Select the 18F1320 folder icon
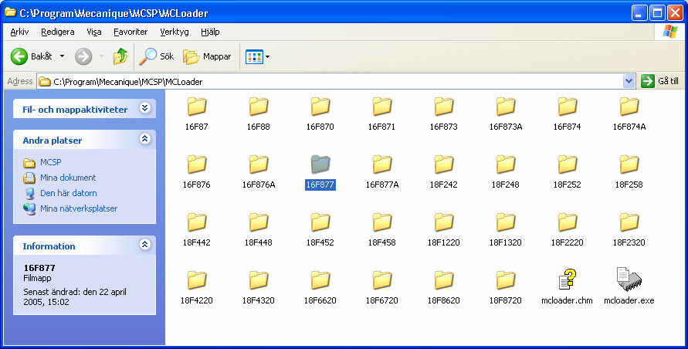The height and width of the screenshot is (349, 688). (506, 222)
